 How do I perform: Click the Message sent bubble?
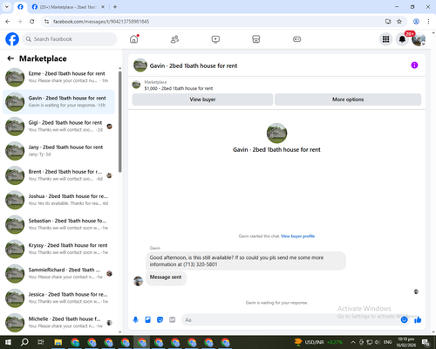point(166,277)
